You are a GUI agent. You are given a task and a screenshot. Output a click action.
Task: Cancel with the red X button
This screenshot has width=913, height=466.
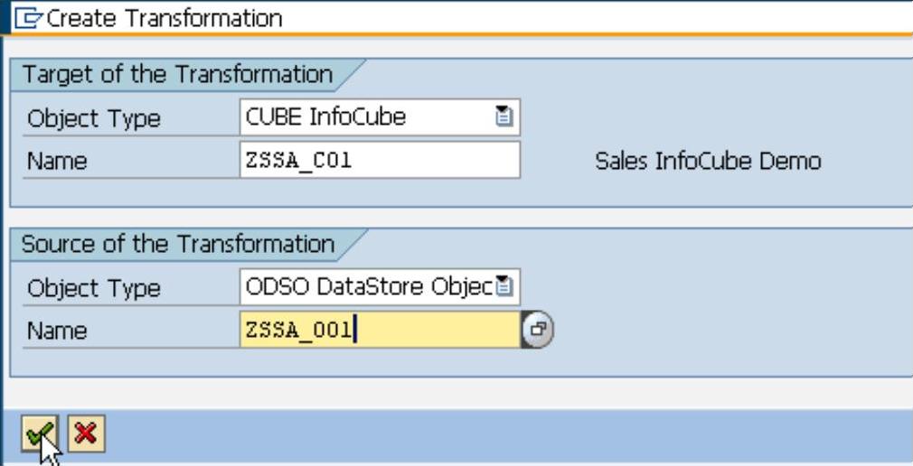click(84, 436)
